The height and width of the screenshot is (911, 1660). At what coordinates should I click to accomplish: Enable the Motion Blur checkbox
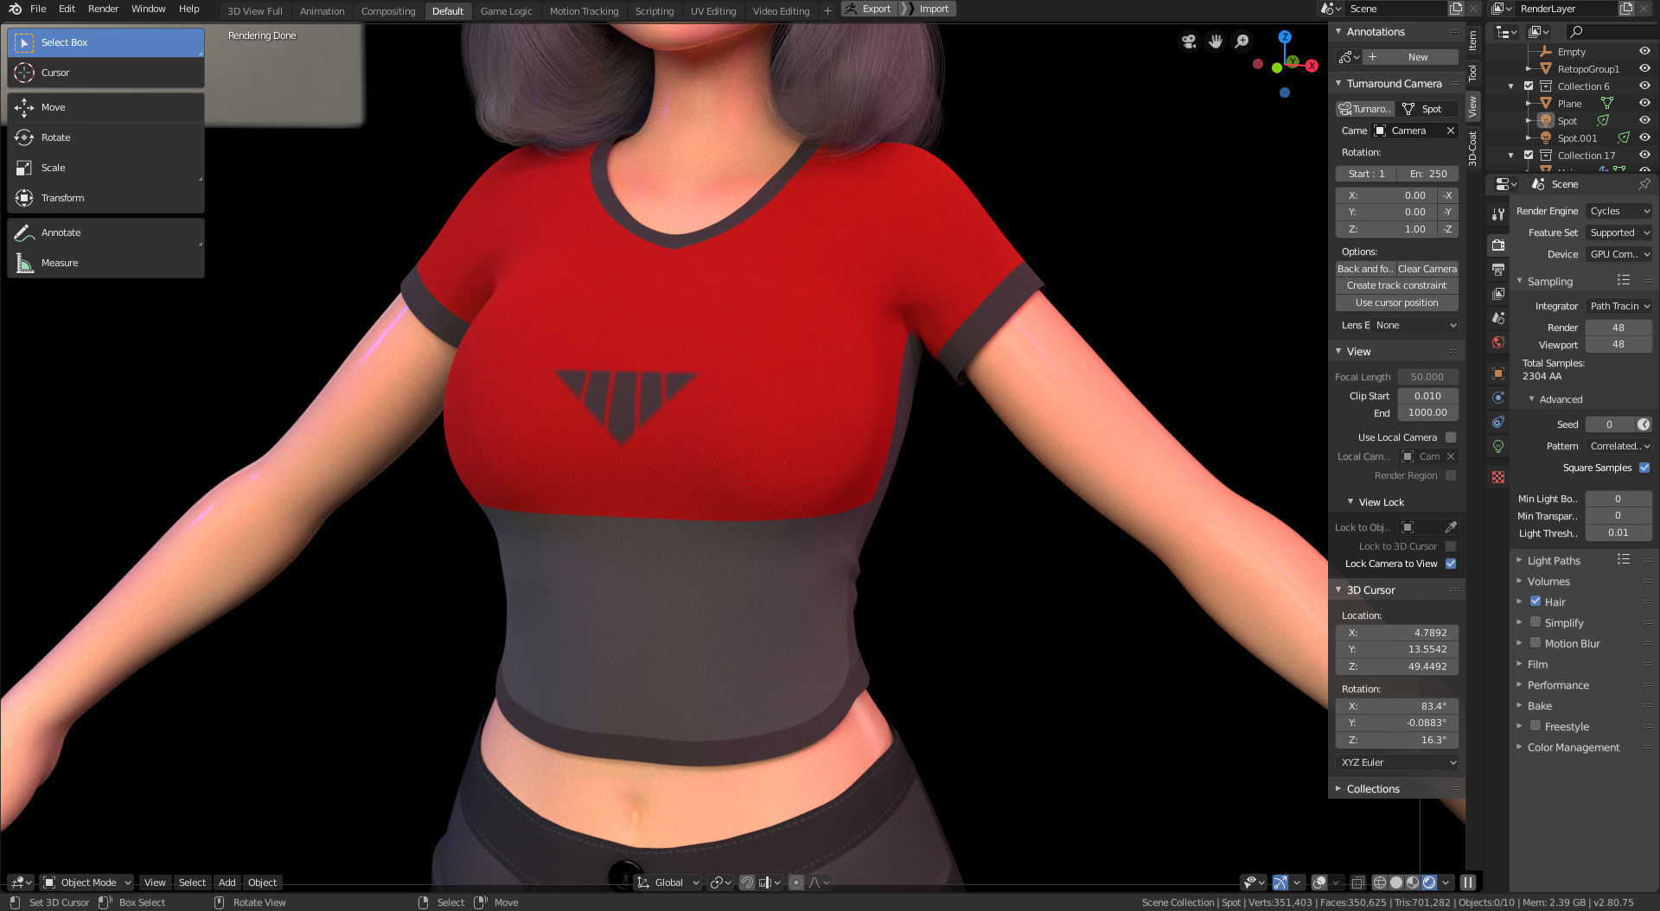(x=1535, y=642)
